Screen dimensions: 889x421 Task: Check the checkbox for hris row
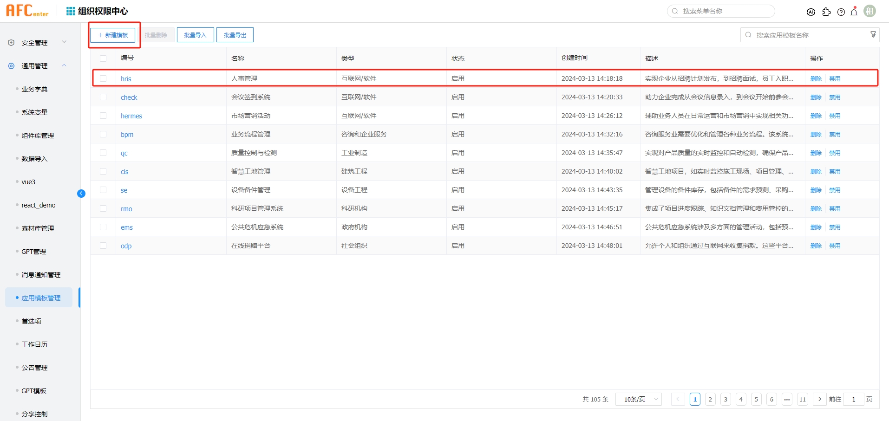[x=103, y=78]
